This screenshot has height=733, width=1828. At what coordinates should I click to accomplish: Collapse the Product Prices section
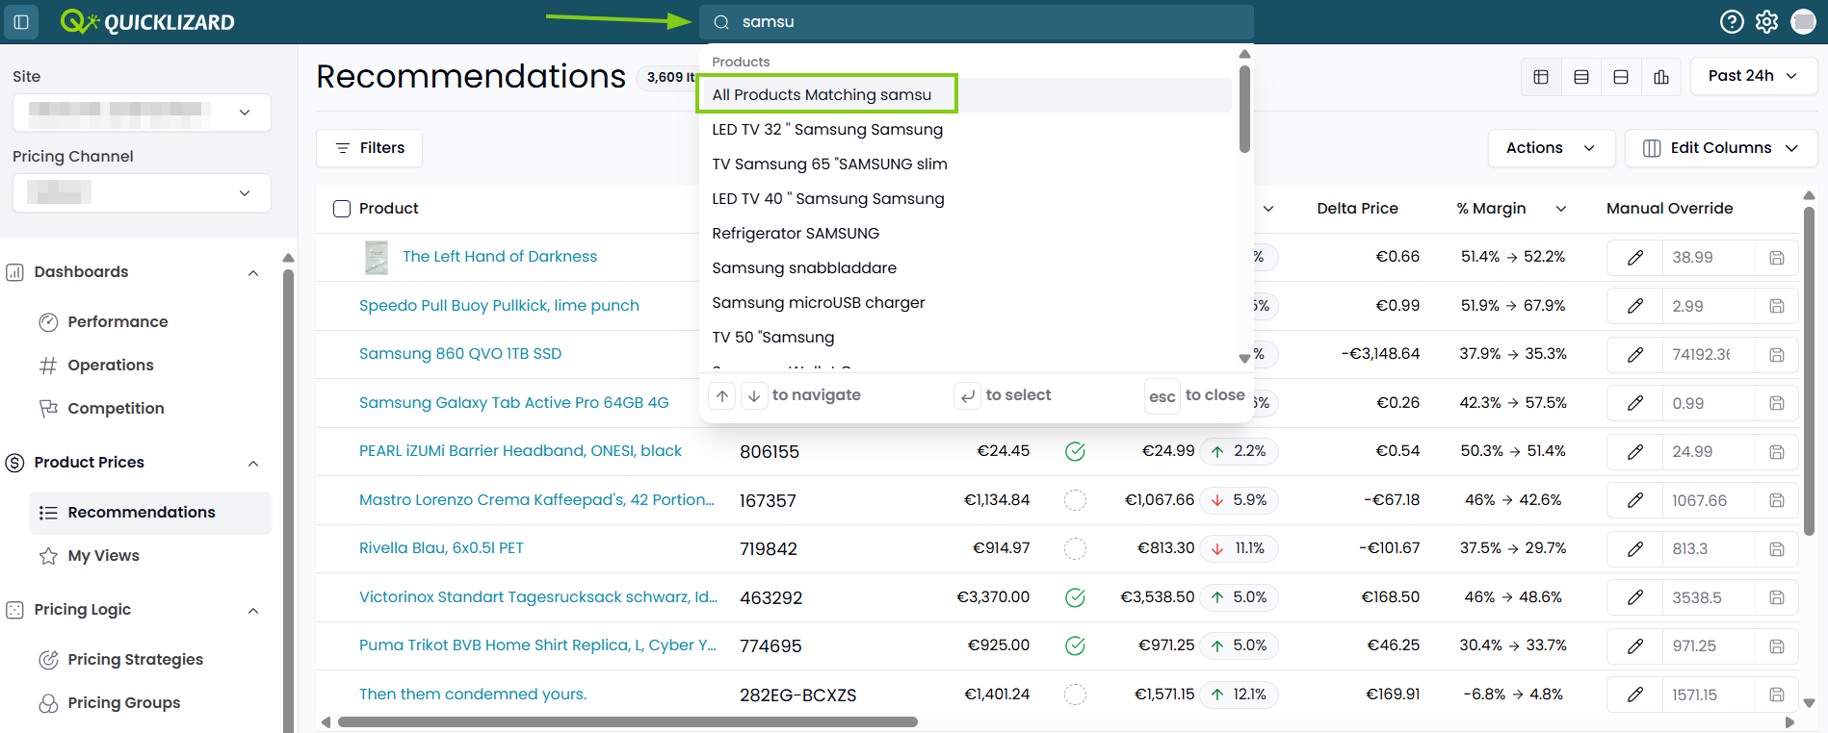(253, 463)
